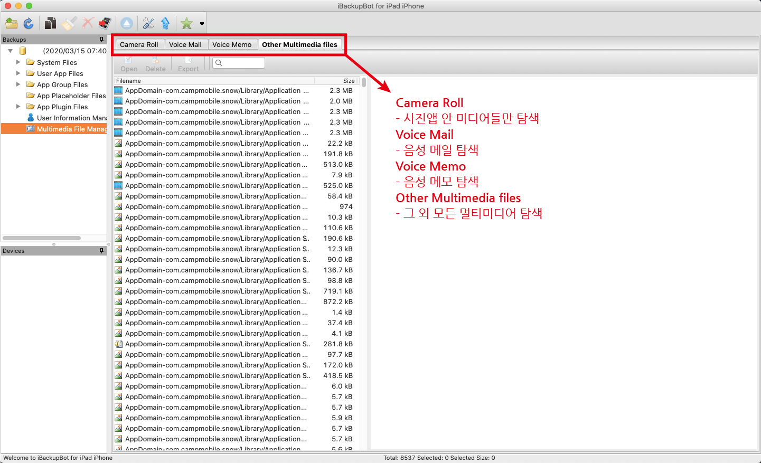Viewport: 761px width, 463px height.
Task: Click the blue Refresh arrow toolbar icon
Action: click(x=29, y=23)
